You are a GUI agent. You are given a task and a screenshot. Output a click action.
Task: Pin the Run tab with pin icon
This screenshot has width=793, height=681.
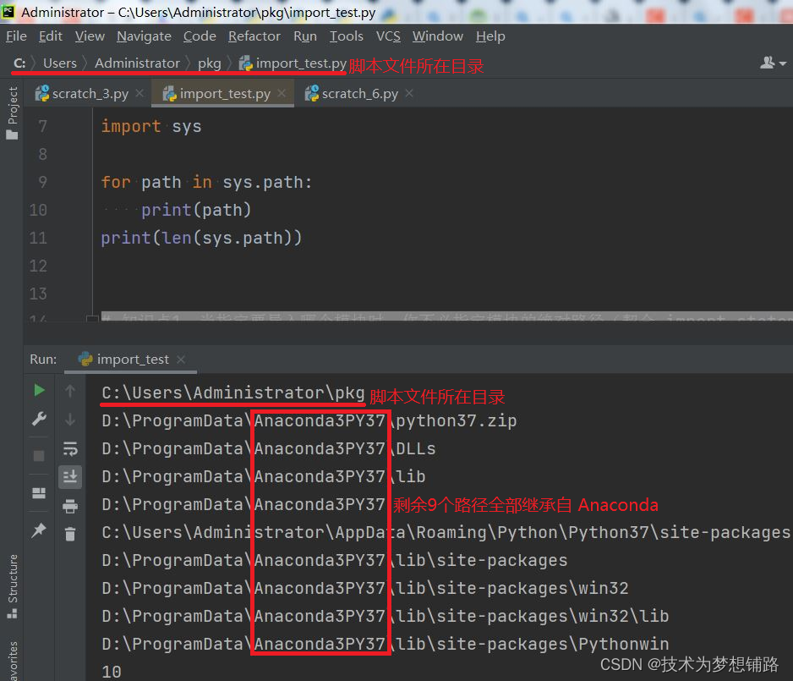click(x=39, y=530)
